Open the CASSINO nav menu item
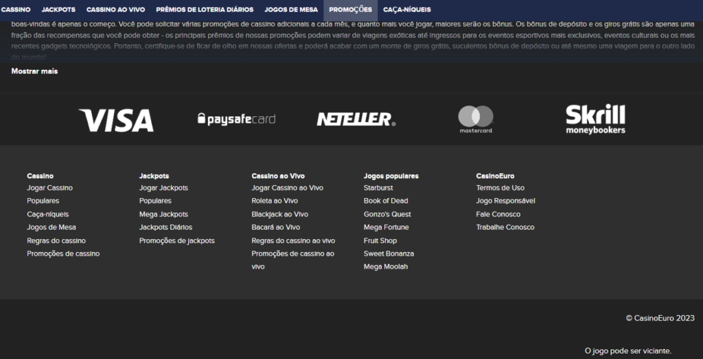This screenshot has width=703, height=359. [x=16, y=10]
